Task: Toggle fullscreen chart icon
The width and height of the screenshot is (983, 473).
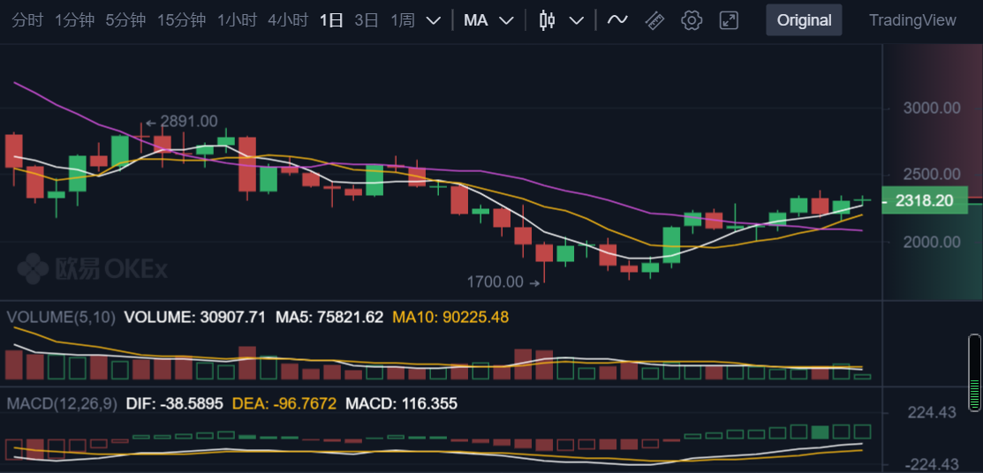Action: (x=729, y=20)
